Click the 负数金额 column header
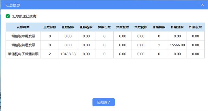This screenshot has height=111, width=208. pyautogui.click(x=122, y=27)
